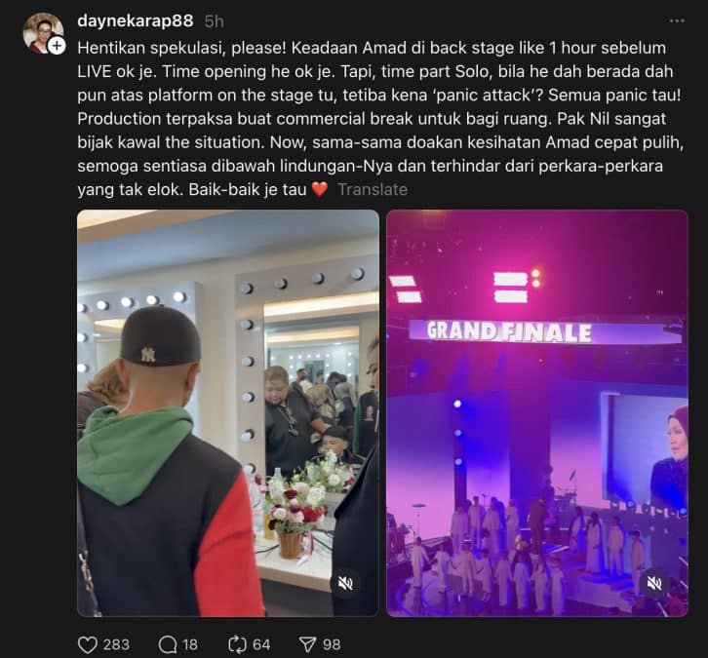Click the red heart emoji in caption

(320, 189)
